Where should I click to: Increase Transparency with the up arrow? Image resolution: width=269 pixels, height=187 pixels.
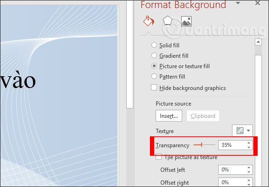coord(249,143)
